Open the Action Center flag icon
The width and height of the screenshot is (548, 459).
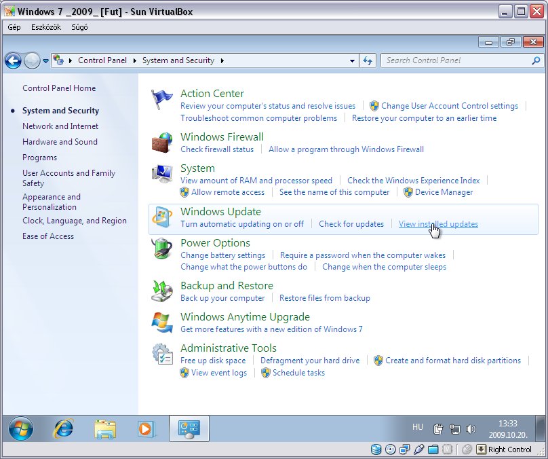coord(162,99)
